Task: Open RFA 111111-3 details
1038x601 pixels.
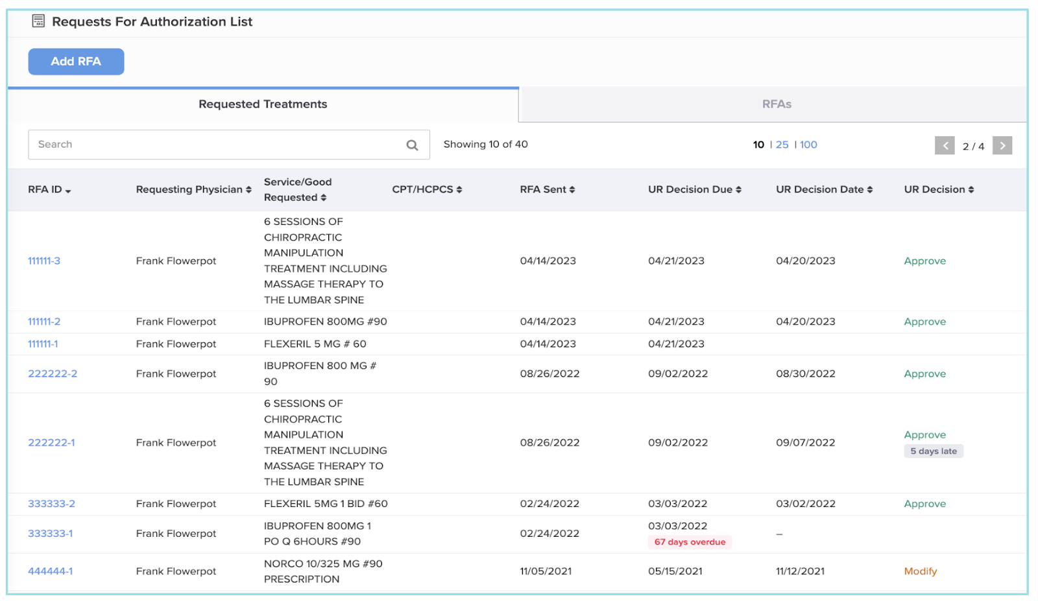Action: point(43,261)
